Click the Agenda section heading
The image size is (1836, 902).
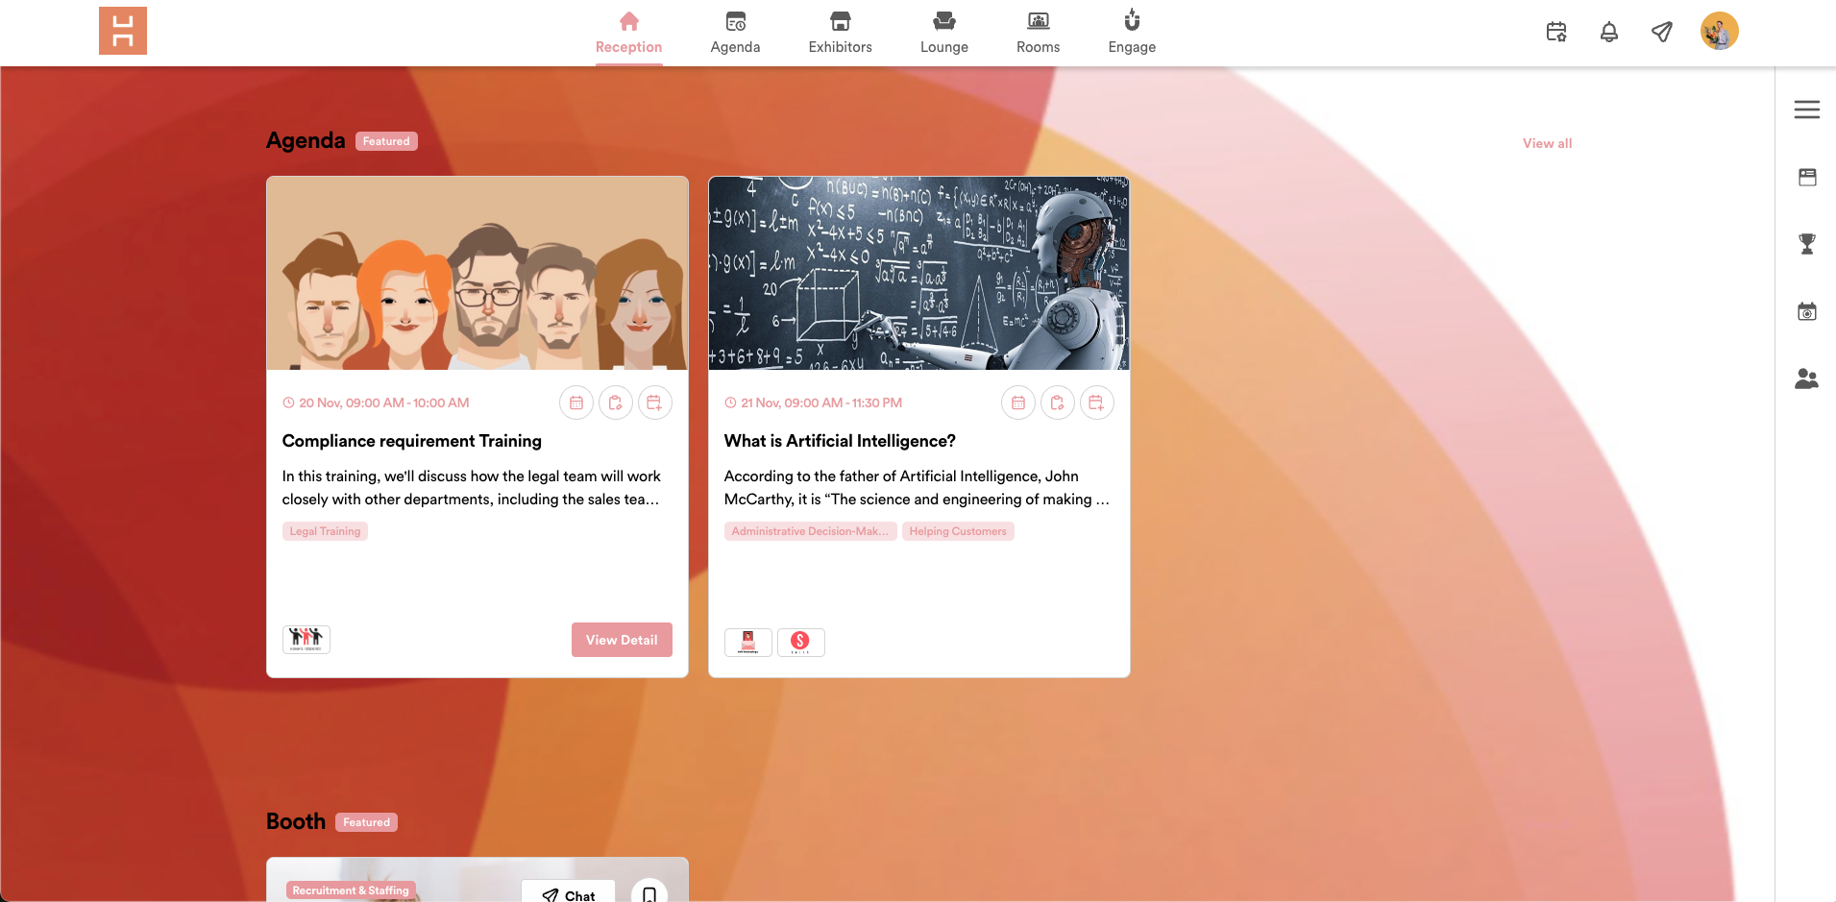point(306,140)
